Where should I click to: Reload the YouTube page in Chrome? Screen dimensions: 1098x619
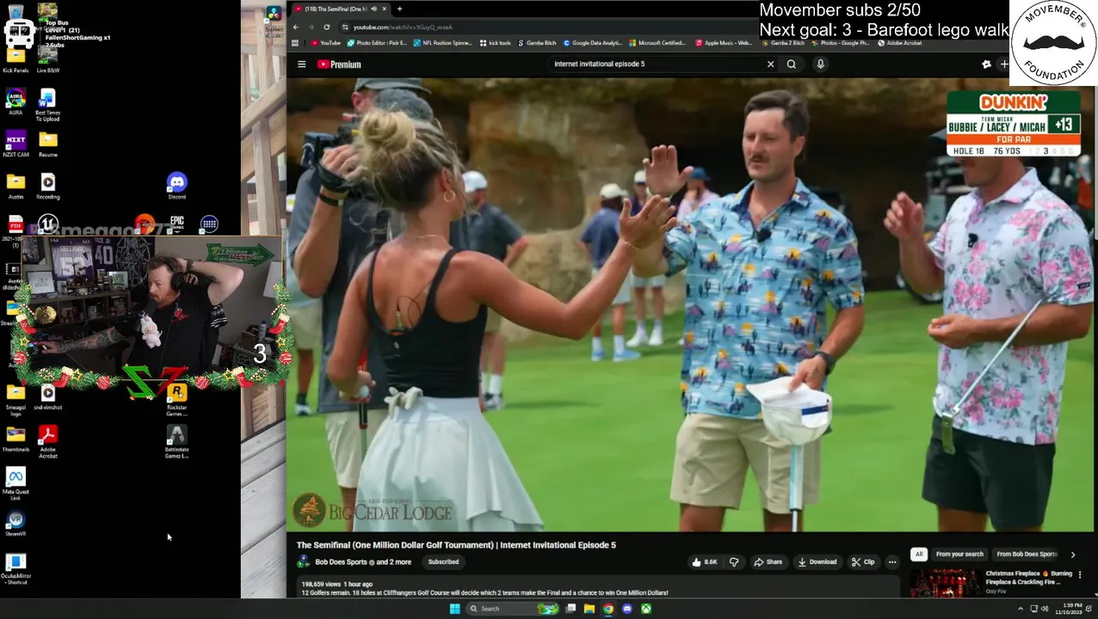click(x=326, y=27)
